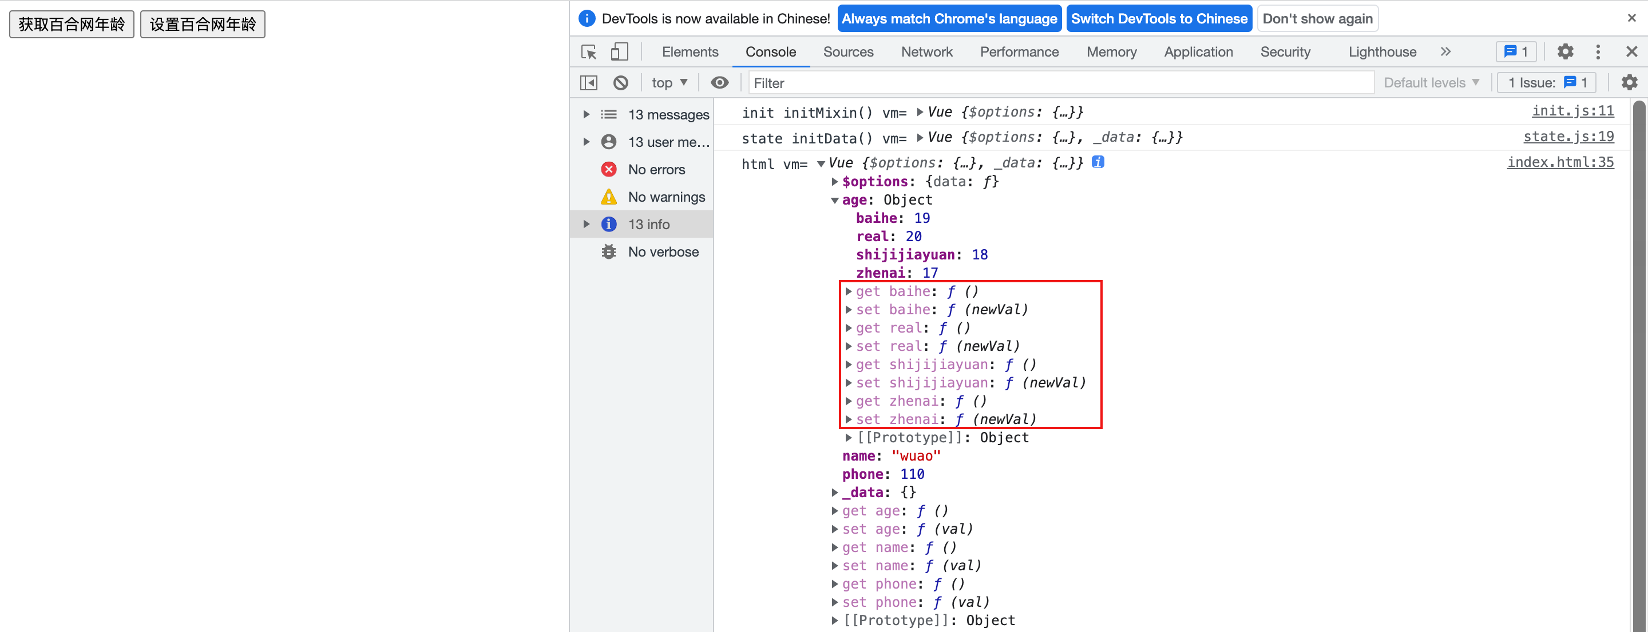Close the DevTools panel

click(x=1631, y=52)
